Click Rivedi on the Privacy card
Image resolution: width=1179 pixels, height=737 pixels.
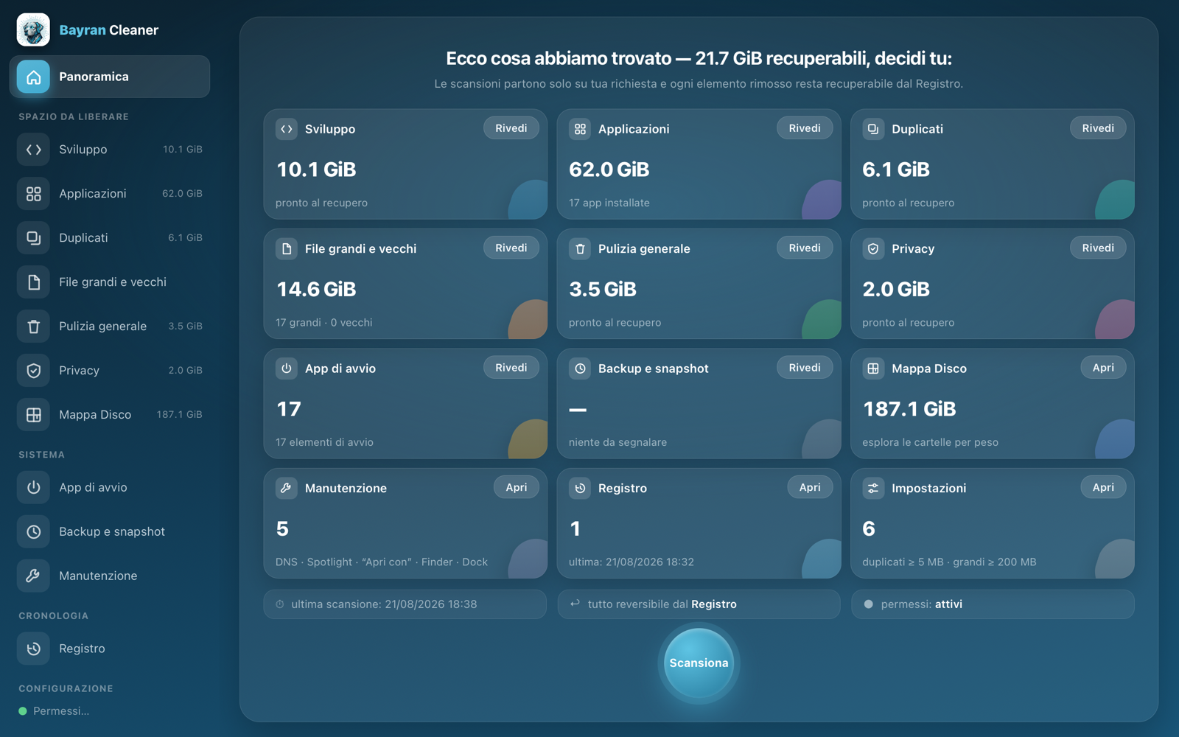click(x=1098, y=248)
